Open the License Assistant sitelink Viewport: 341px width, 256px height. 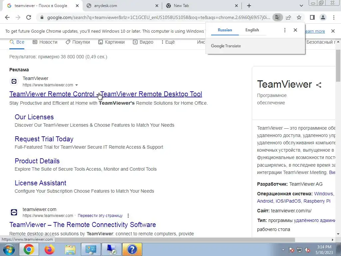coord(40,183)
